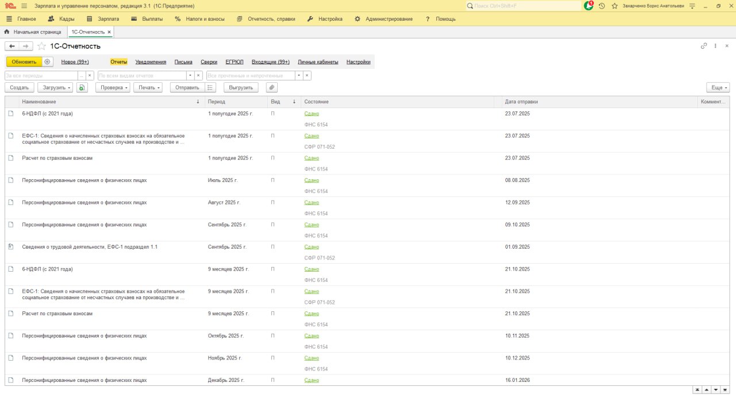Expand the Загрузить dropdown button

coord(55,87)
